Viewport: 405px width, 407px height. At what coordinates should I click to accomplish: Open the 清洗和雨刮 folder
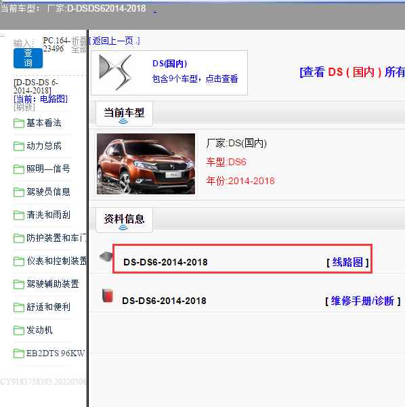48,215
